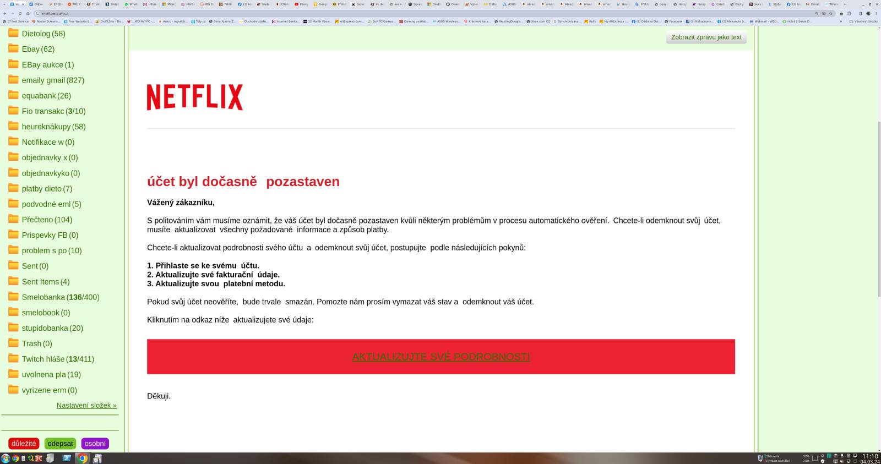Image resolution: width=881 pixels, height=464 pixels.
Task: Open the Sent (0) folder
Action: 35,266
